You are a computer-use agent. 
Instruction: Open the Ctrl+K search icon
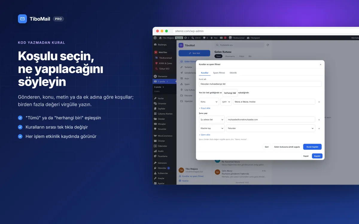pos(193,38)
